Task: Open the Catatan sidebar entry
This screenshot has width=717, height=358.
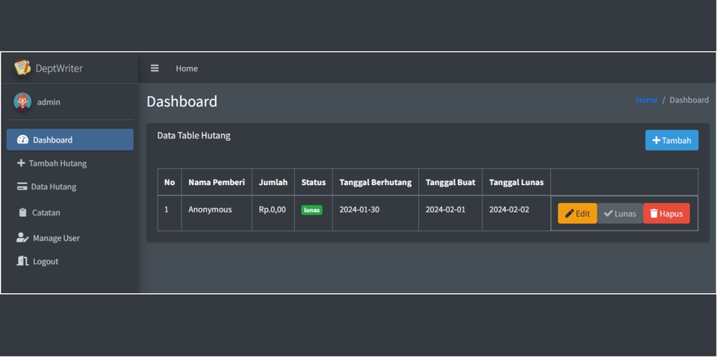Action: (70, 213)
